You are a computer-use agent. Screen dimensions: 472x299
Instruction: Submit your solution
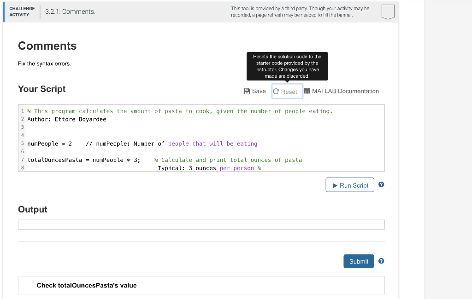[359, 261]
